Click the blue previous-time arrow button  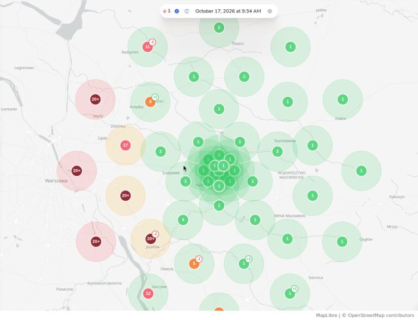pos(177,11)
